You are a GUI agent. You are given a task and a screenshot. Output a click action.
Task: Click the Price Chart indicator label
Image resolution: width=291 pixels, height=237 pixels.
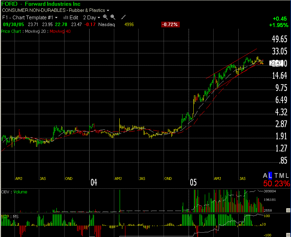pos(11,31)
